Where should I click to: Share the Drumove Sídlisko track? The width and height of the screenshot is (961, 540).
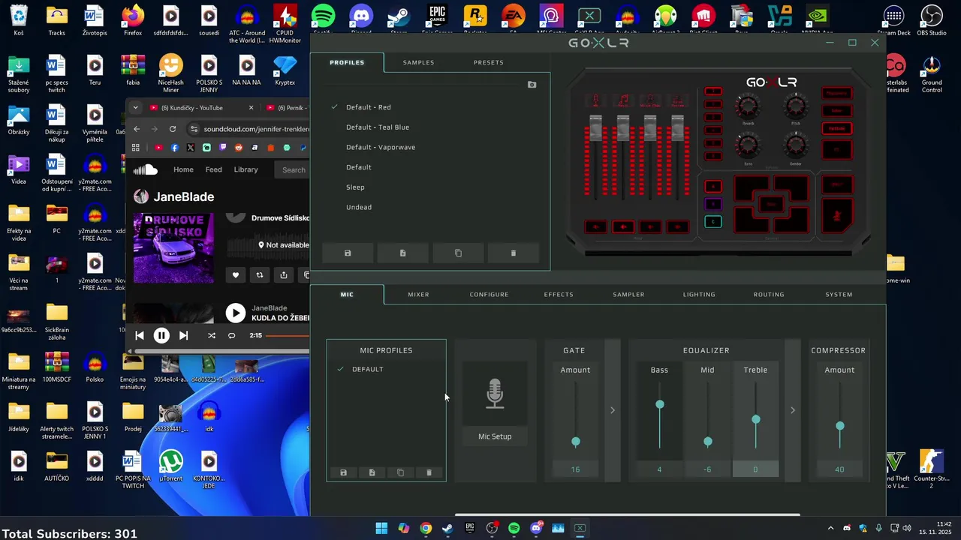pos(284,275)
